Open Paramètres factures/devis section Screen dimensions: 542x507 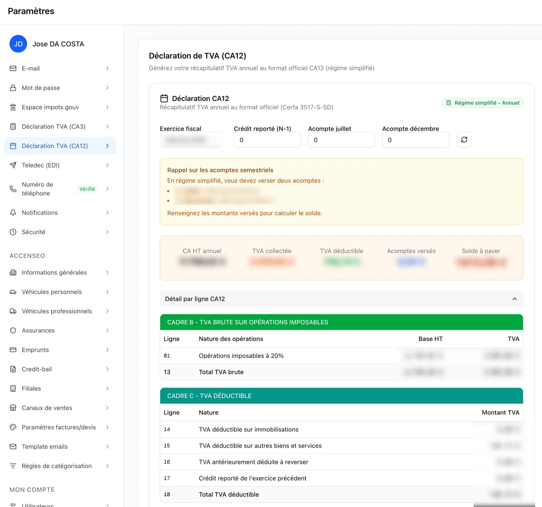59,427
